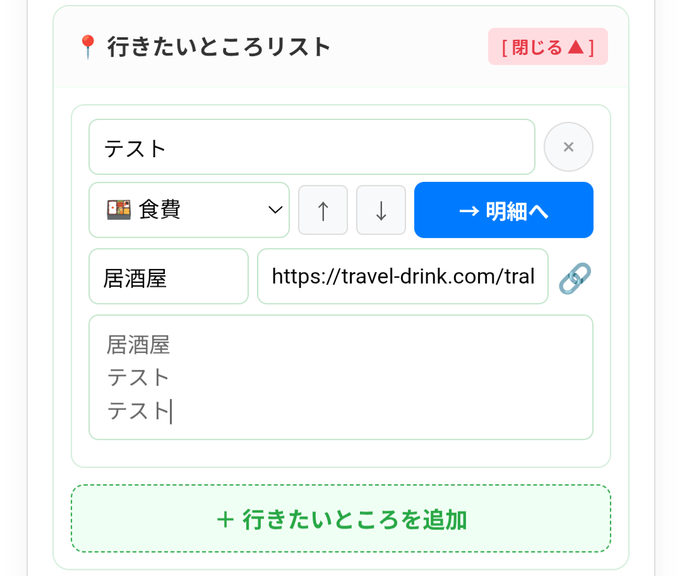
Task: Focus the テスト name input field
Action: pyautogui.click(x=311, y=147)
